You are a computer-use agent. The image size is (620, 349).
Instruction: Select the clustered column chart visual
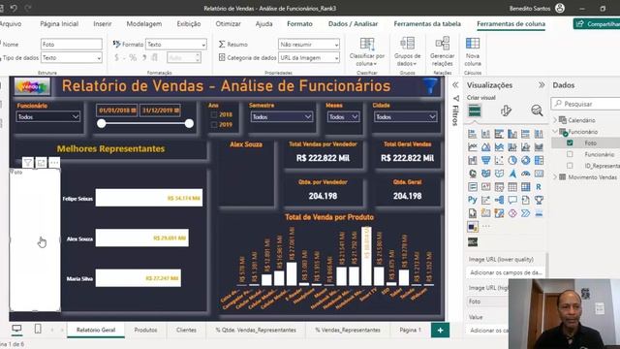pyautogui.click(x=512, y=134)
